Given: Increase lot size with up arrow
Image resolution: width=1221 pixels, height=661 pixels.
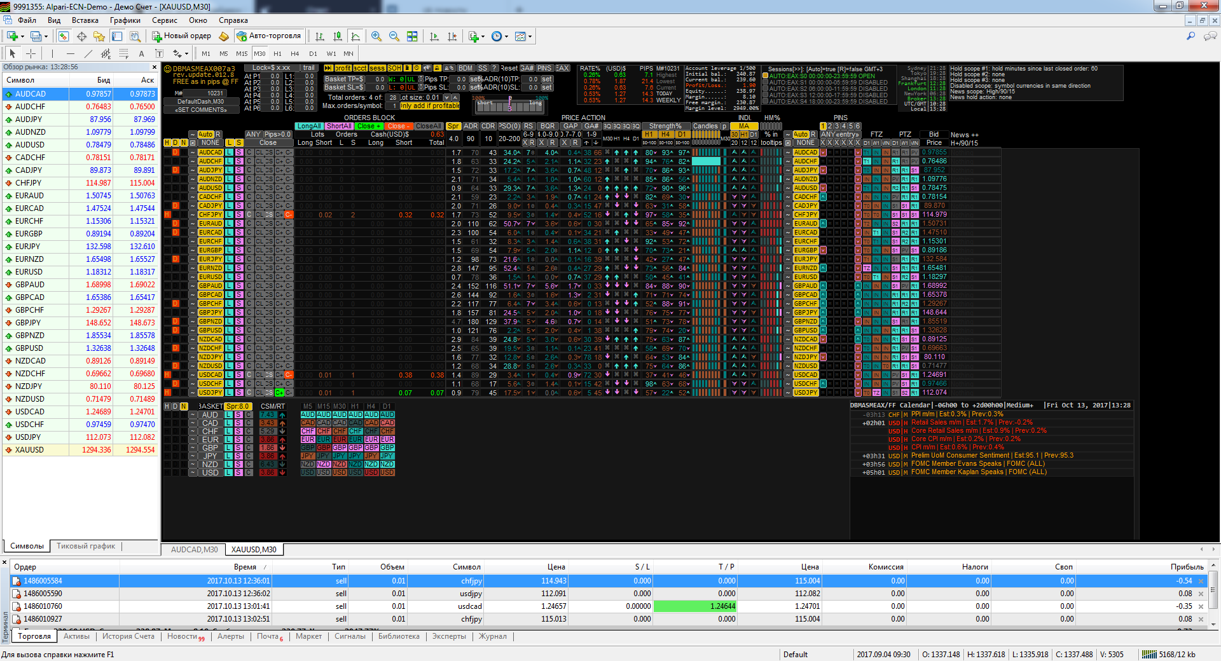Looking at the screenshot, I should tap(455, 98).
